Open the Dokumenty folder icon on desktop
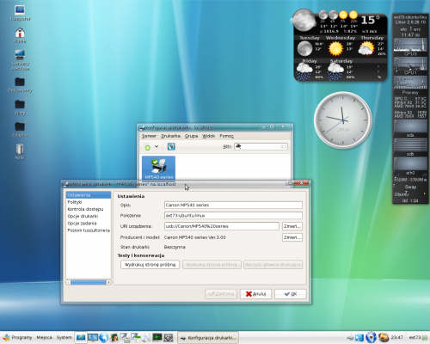The width and height of the screenshot is (430, 344). tap(20, 84)
